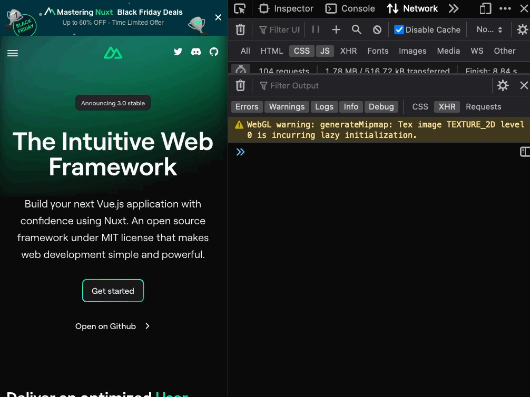Toggle console Debug filter
The width and height of the screenshot is (530, 397).
coord(381,107)
